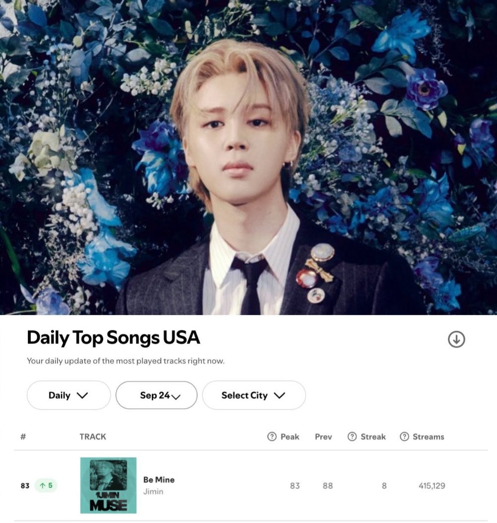497x523 pixels.
Task: Click the Streak help question-mark icon
Action: pyautogui.click(x=352, y=436)
